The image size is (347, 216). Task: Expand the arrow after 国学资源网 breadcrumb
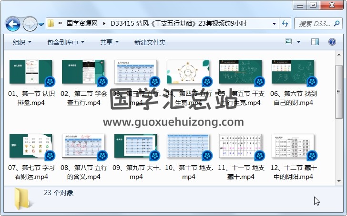click(x=104, y=24)
